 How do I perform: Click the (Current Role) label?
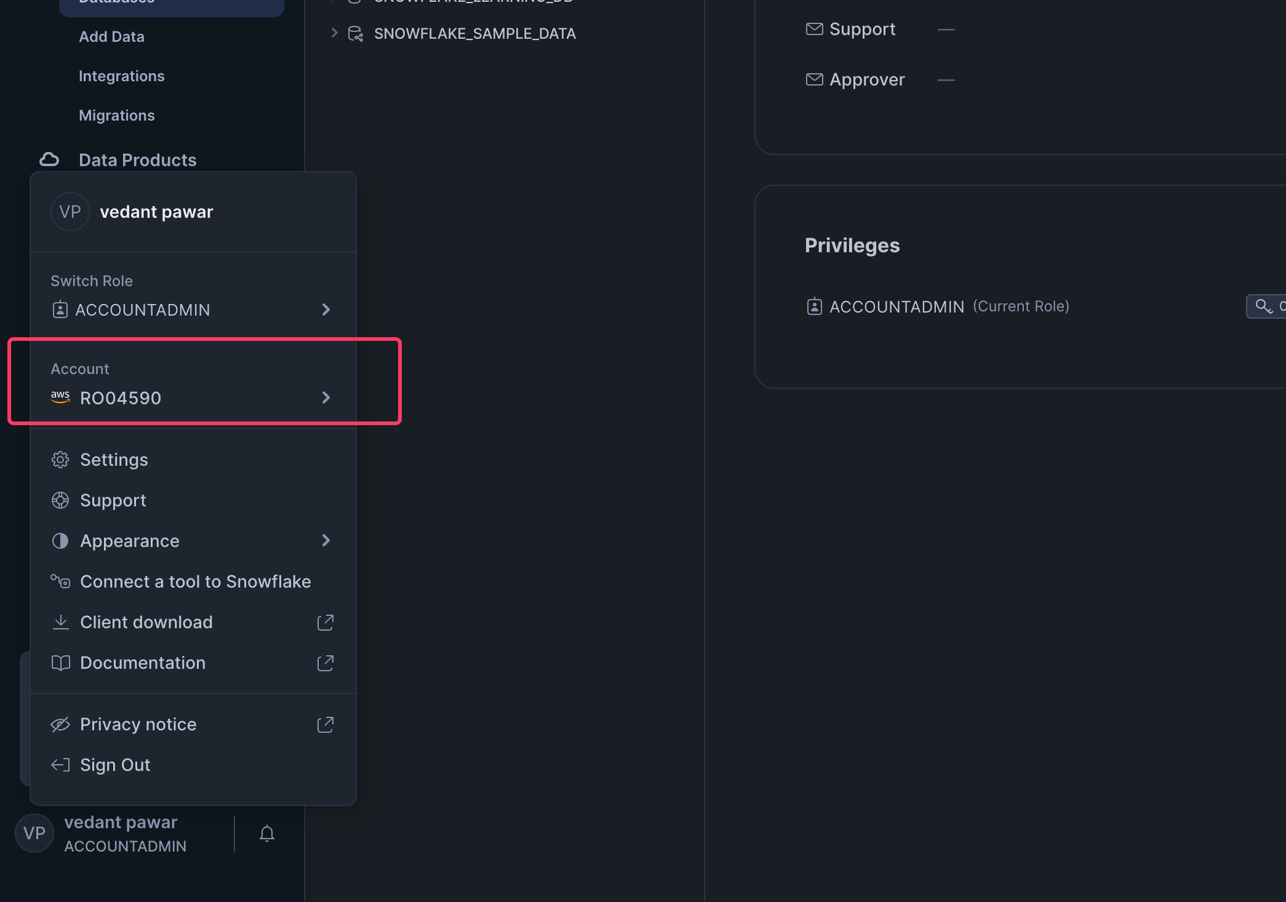pos(1021,306)
